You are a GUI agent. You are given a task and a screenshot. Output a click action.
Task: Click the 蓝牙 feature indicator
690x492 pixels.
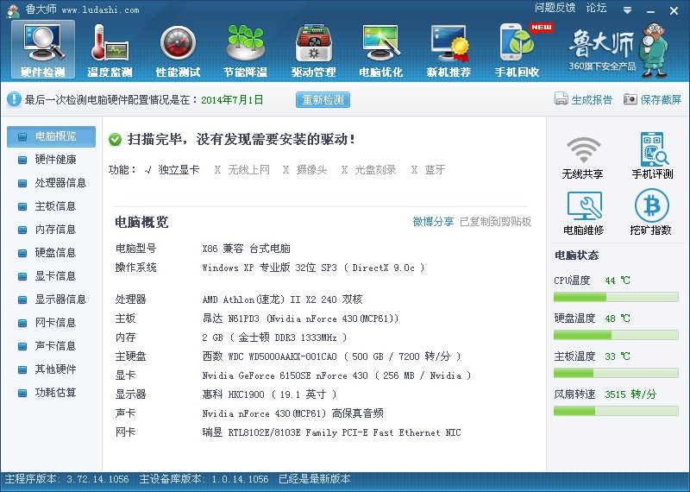(x=428, y=170)
